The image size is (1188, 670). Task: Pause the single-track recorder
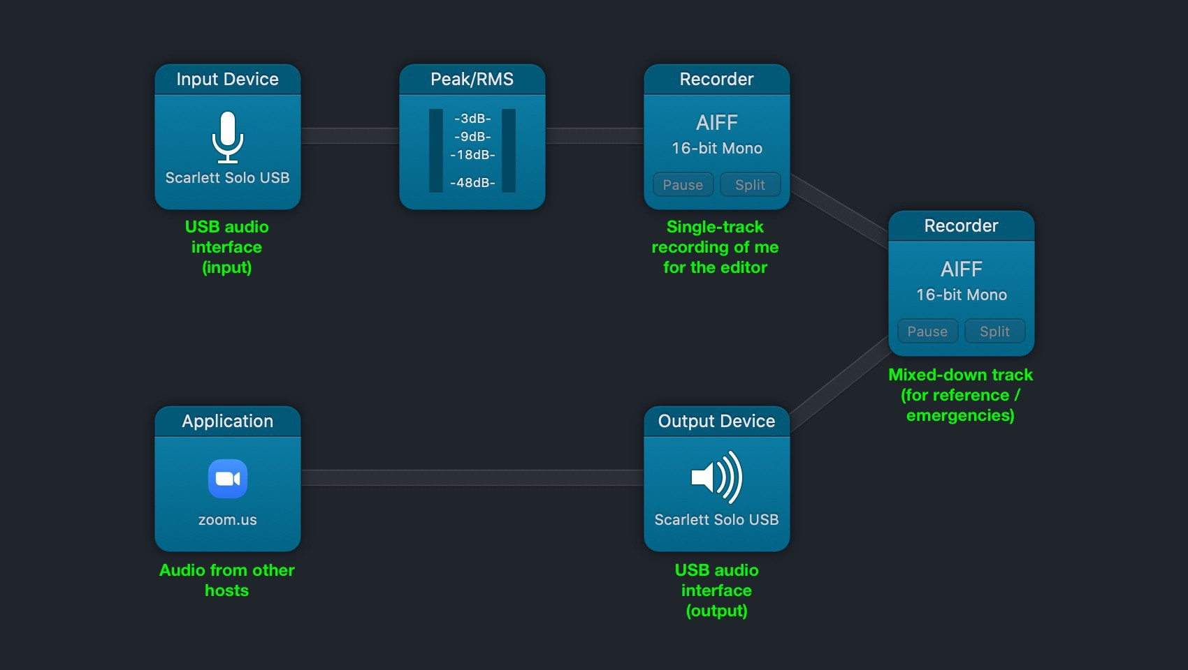point(682,184)
